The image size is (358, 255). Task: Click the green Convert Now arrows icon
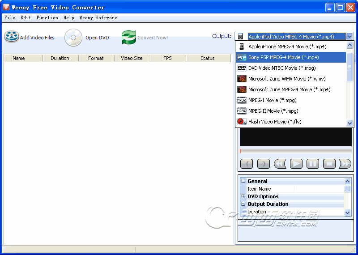(x=129, y=37)
